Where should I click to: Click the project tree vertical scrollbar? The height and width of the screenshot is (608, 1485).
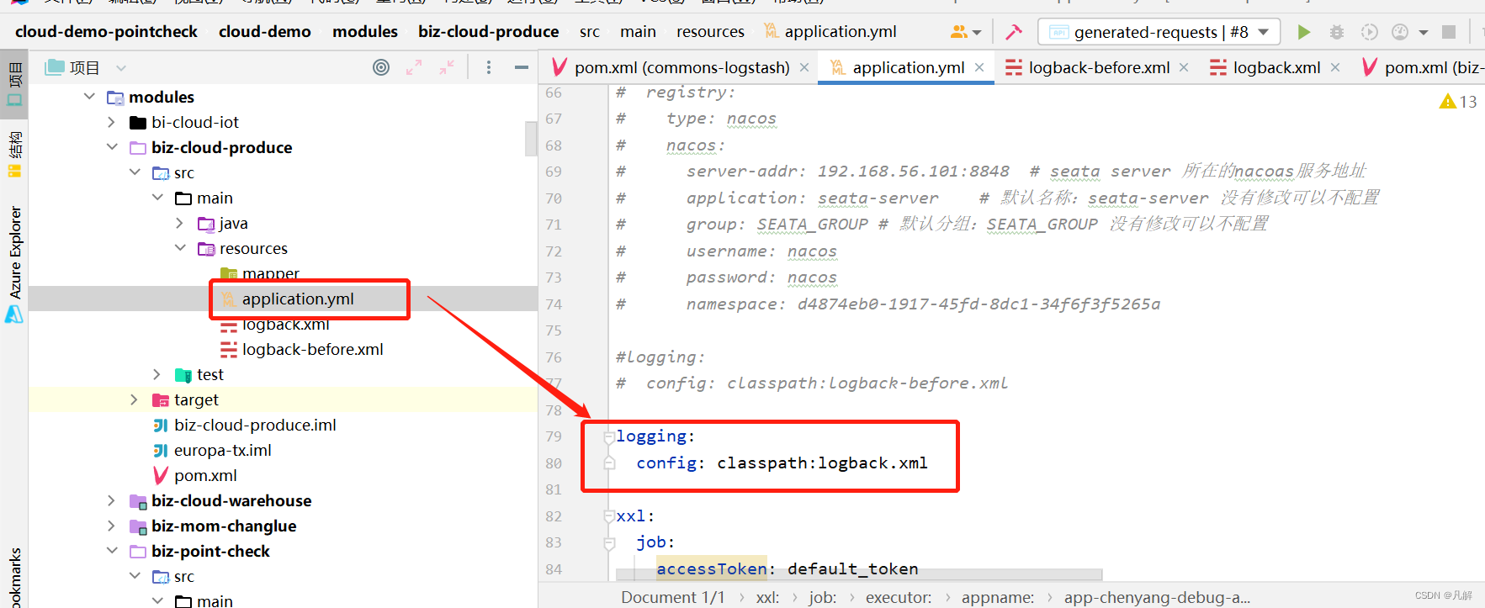pos(531,139)
